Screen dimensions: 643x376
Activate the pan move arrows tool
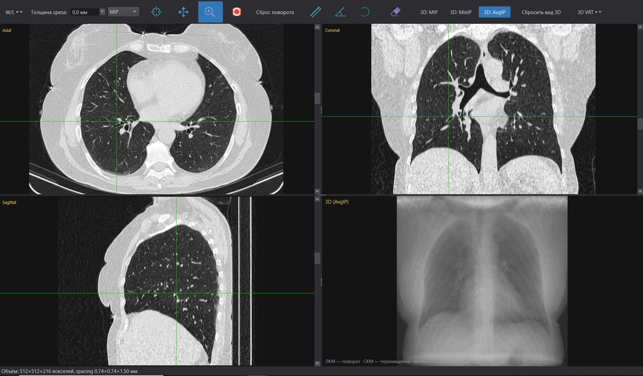click(x=183, y=12)
